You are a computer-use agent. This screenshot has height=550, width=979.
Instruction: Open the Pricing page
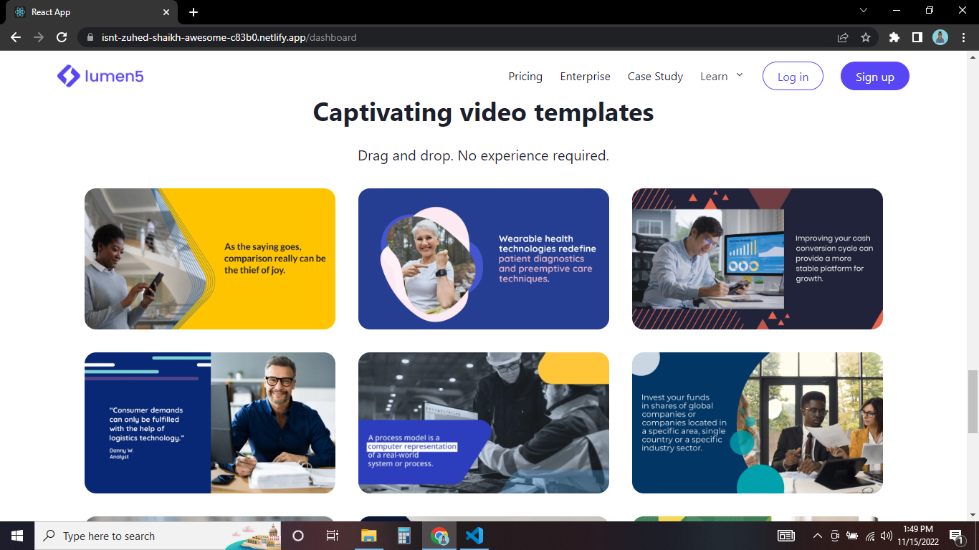(525, 77)
